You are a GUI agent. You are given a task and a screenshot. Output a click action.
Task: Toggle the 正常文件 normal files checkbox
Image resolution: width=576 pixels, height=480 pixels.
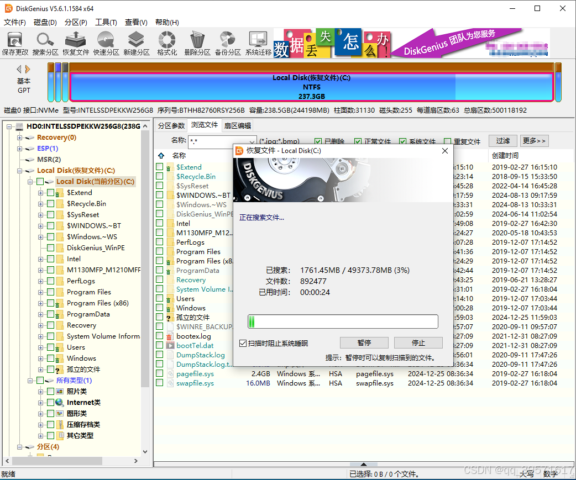[358, 141]
